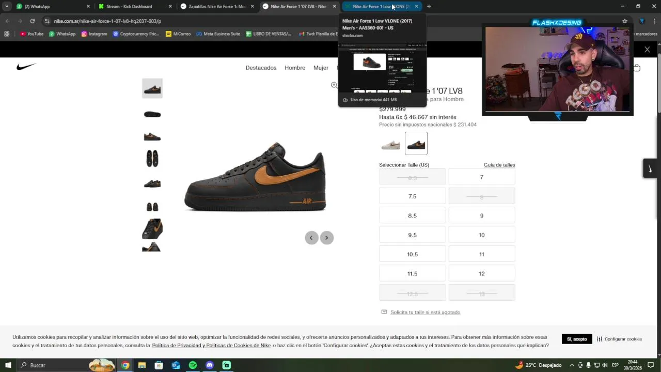Show next product image with right arrow
The image size is (661, 372).
coord(326,238)
